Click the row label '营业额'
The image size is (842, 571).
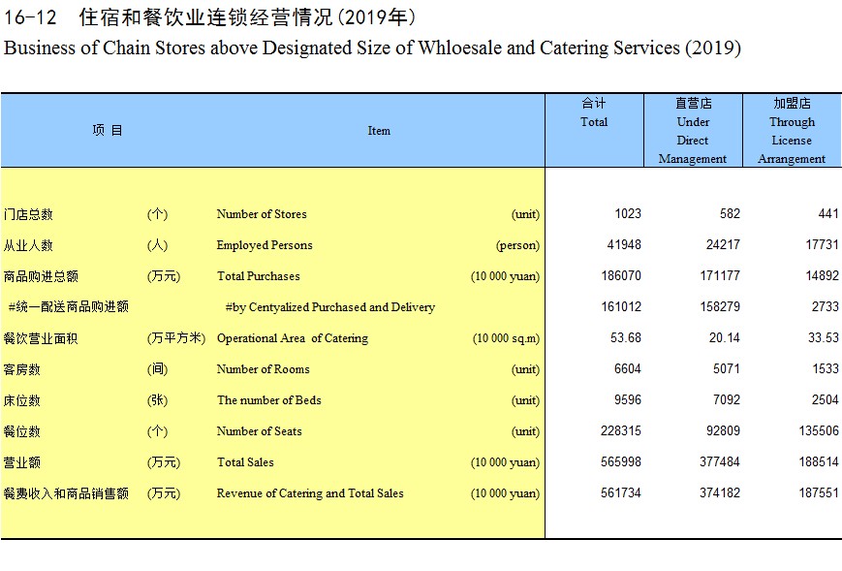[21, 462]
